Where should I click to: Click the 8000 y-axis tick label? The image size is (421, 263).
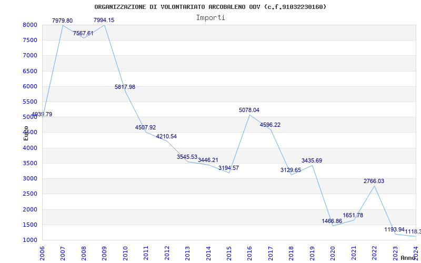pyautogui.click(x=30, y=25)
